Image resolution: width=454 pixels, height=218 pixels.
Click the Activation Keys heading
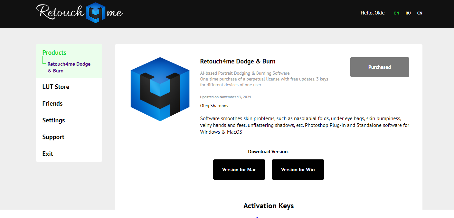click(269, 206)
